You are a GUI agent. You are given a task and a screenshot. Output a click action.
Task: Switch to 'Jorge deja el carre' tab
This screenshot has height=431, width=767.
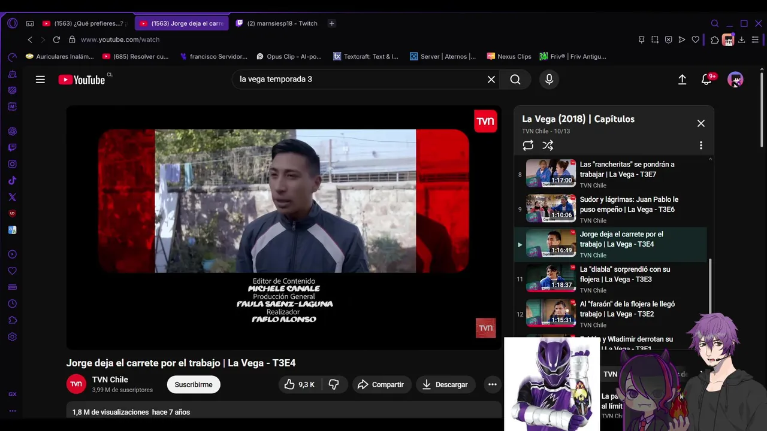[182, 23]
